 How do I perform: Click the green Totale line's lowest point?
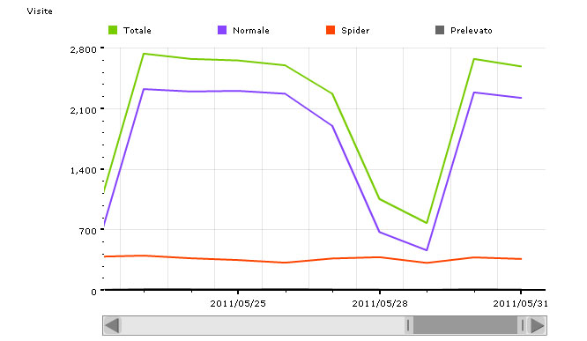point(427,223)
